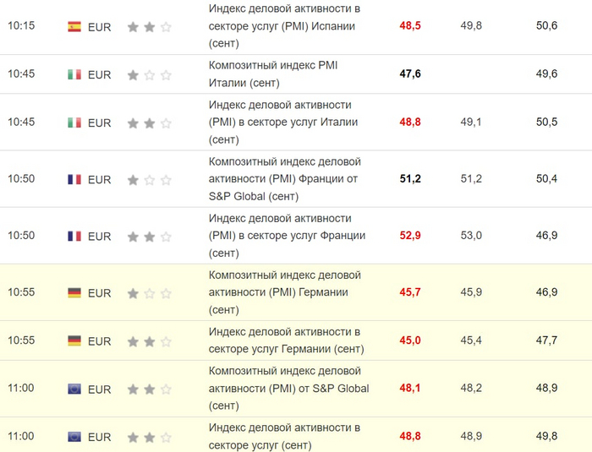
Task: Open the Spain Services PMI event
Action: 284,26
